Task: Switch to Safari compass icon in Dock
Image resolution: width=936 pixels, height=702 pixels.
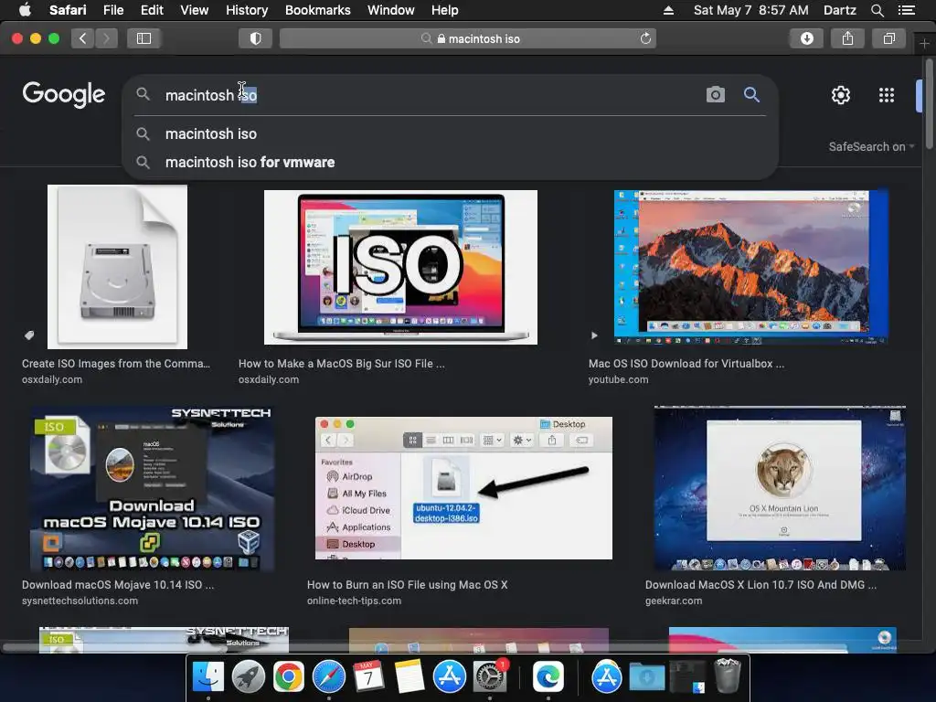Action: (x=329, y=677)
